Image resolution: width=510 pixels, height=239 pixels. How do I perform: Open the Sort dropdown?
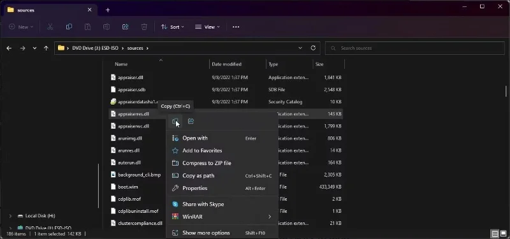coord(172,27)
